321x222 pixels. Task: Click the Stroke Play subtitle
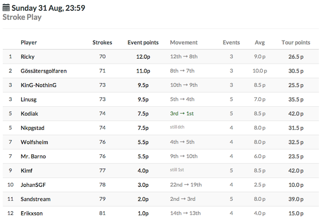[x=22, y=17]
